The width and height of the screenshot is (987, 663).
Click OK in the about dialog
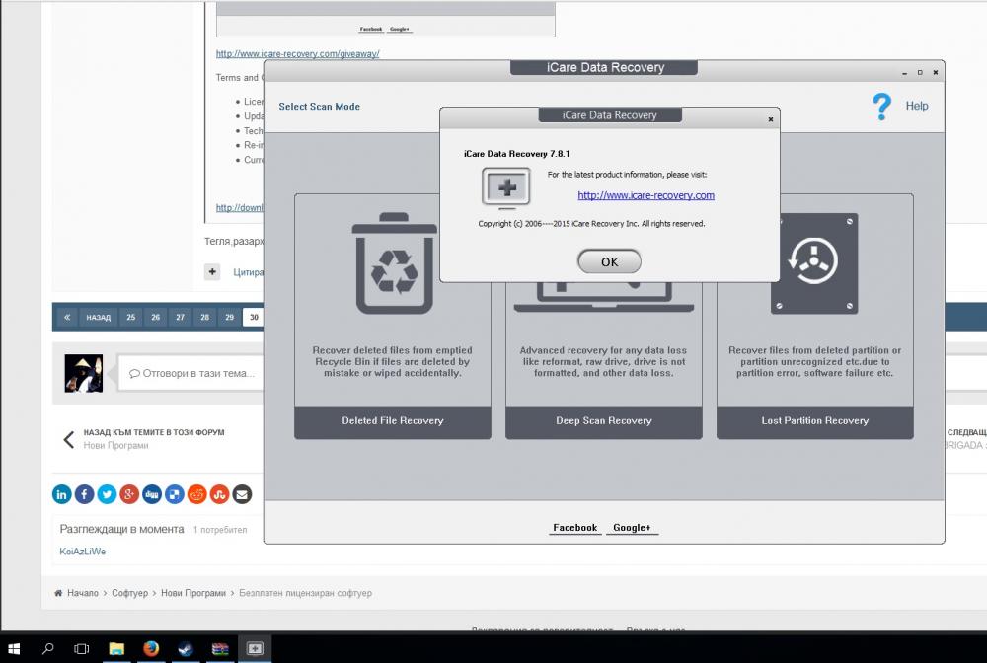[609, 261]
